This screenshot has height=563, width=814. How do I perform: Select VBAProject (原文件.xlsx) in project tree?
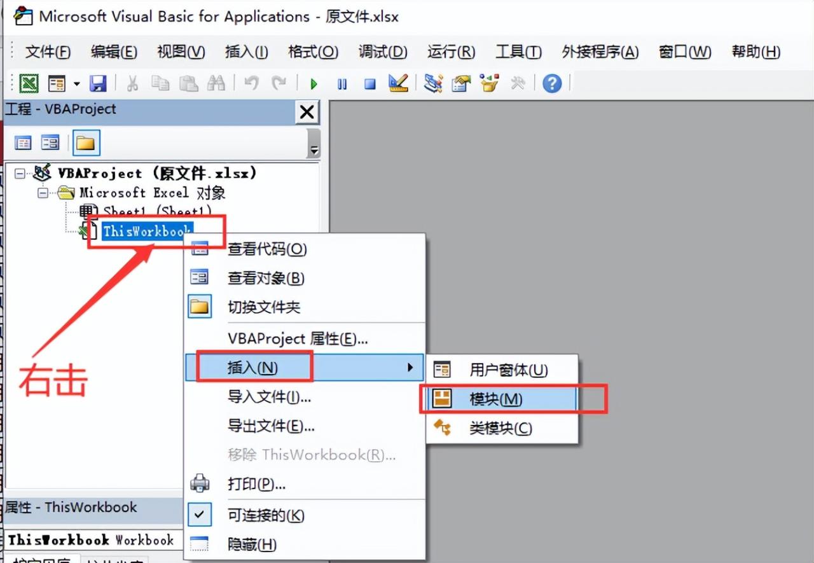[157, 173]
